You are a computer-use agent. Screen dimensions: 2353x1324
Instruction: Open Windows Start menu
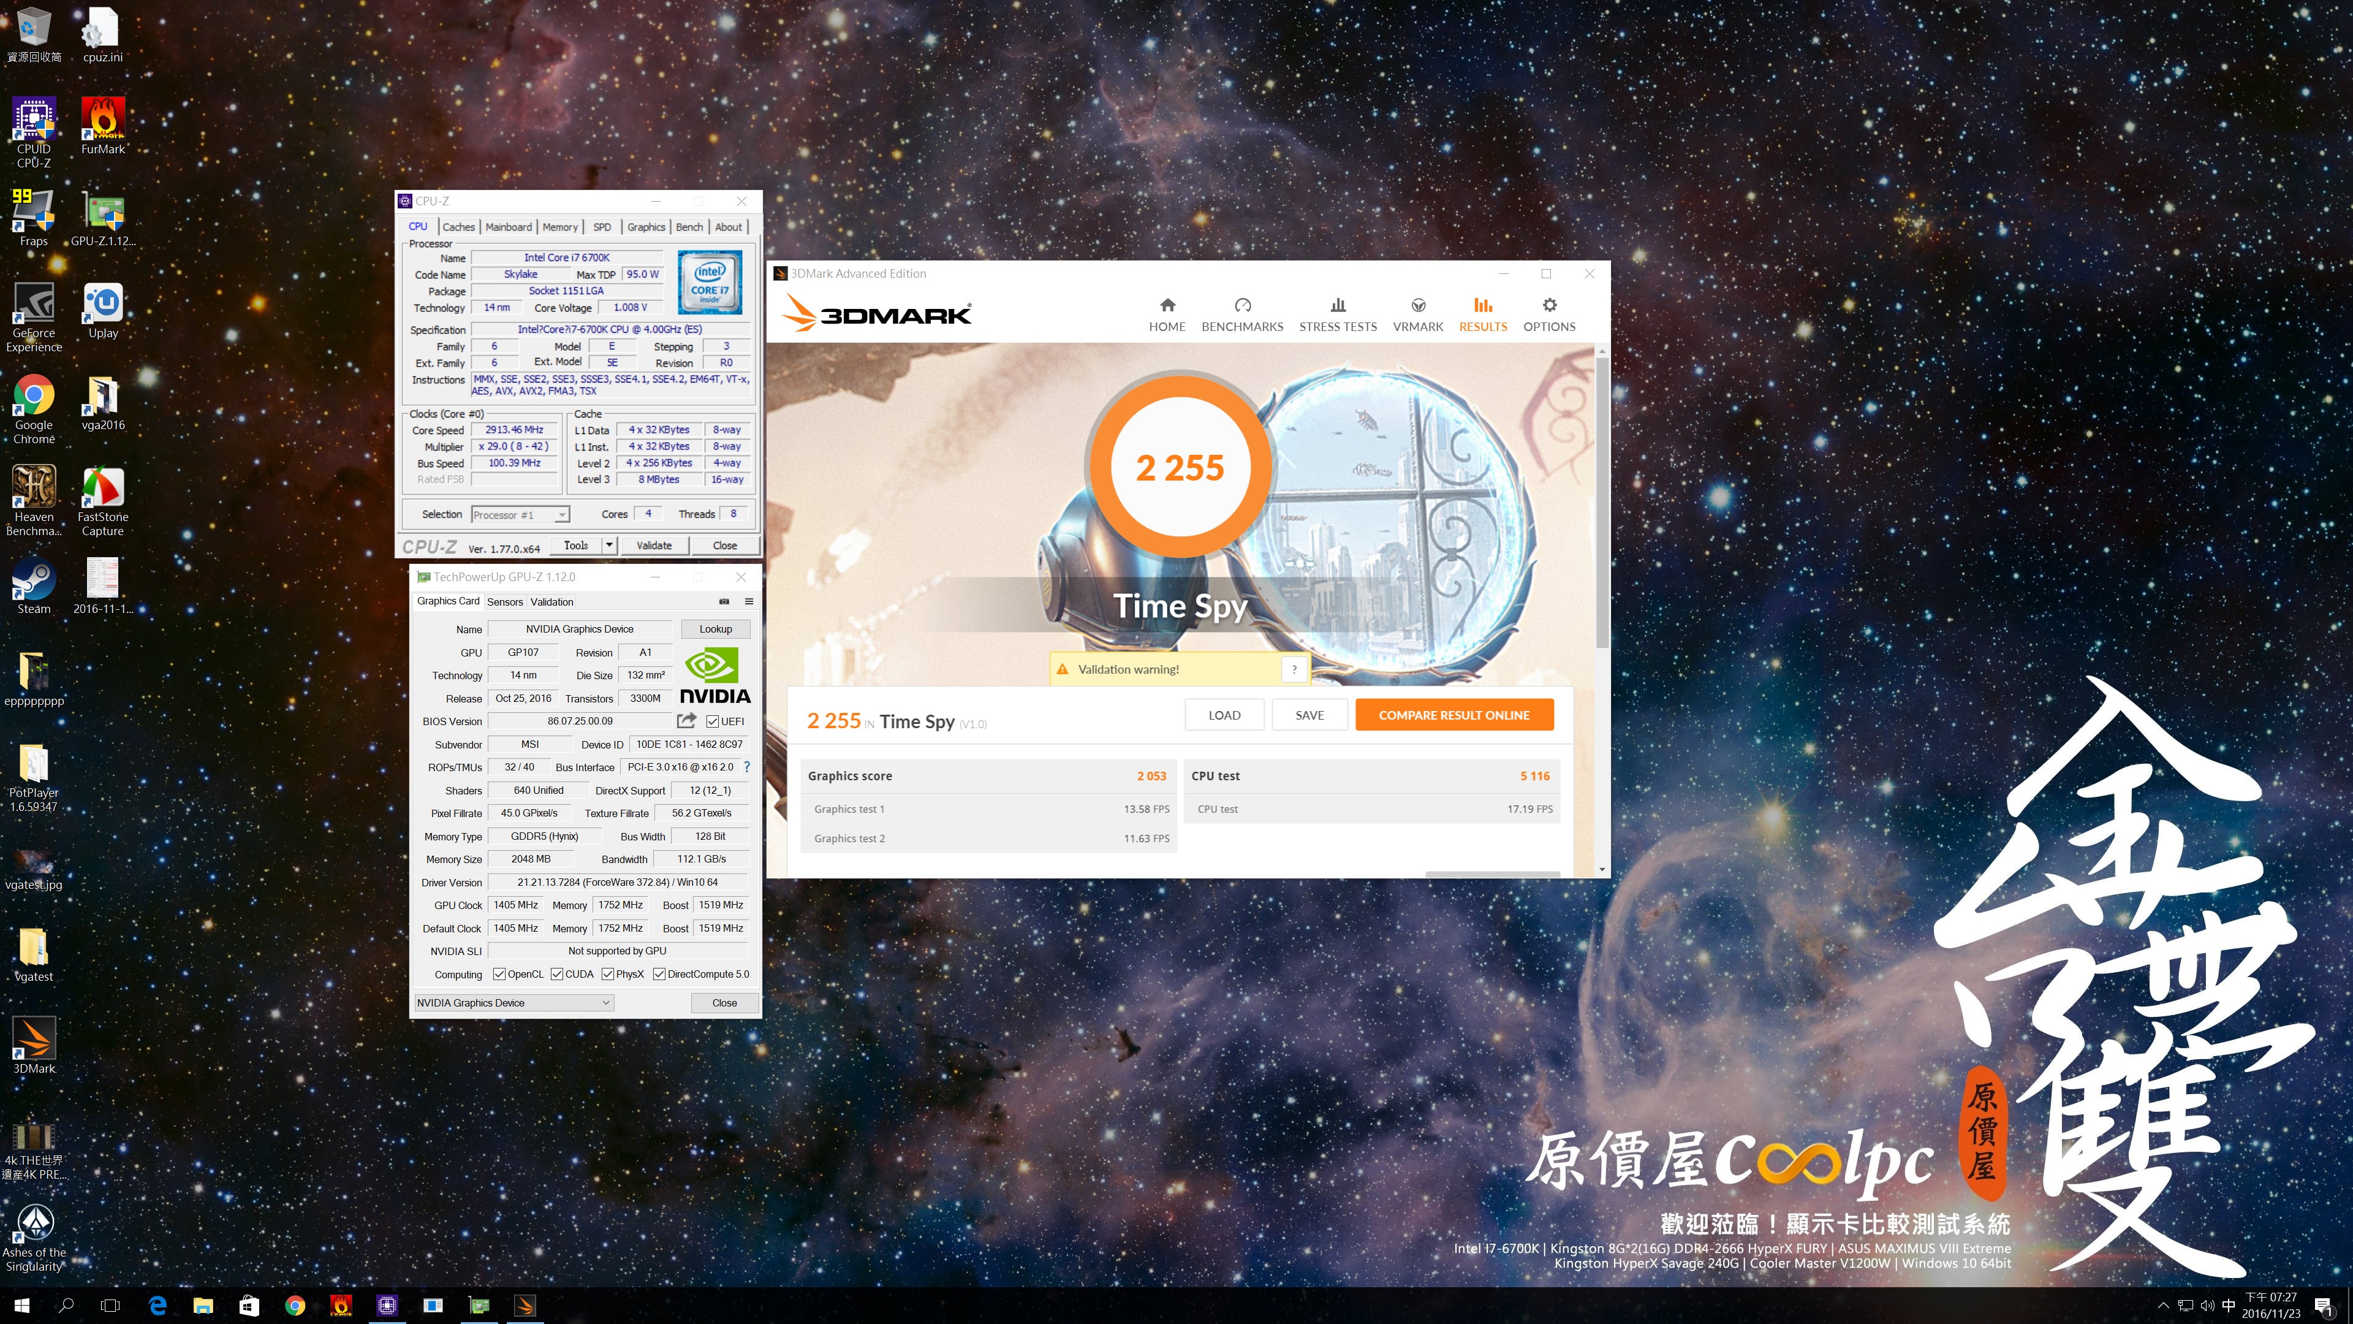click(22, 1306)
